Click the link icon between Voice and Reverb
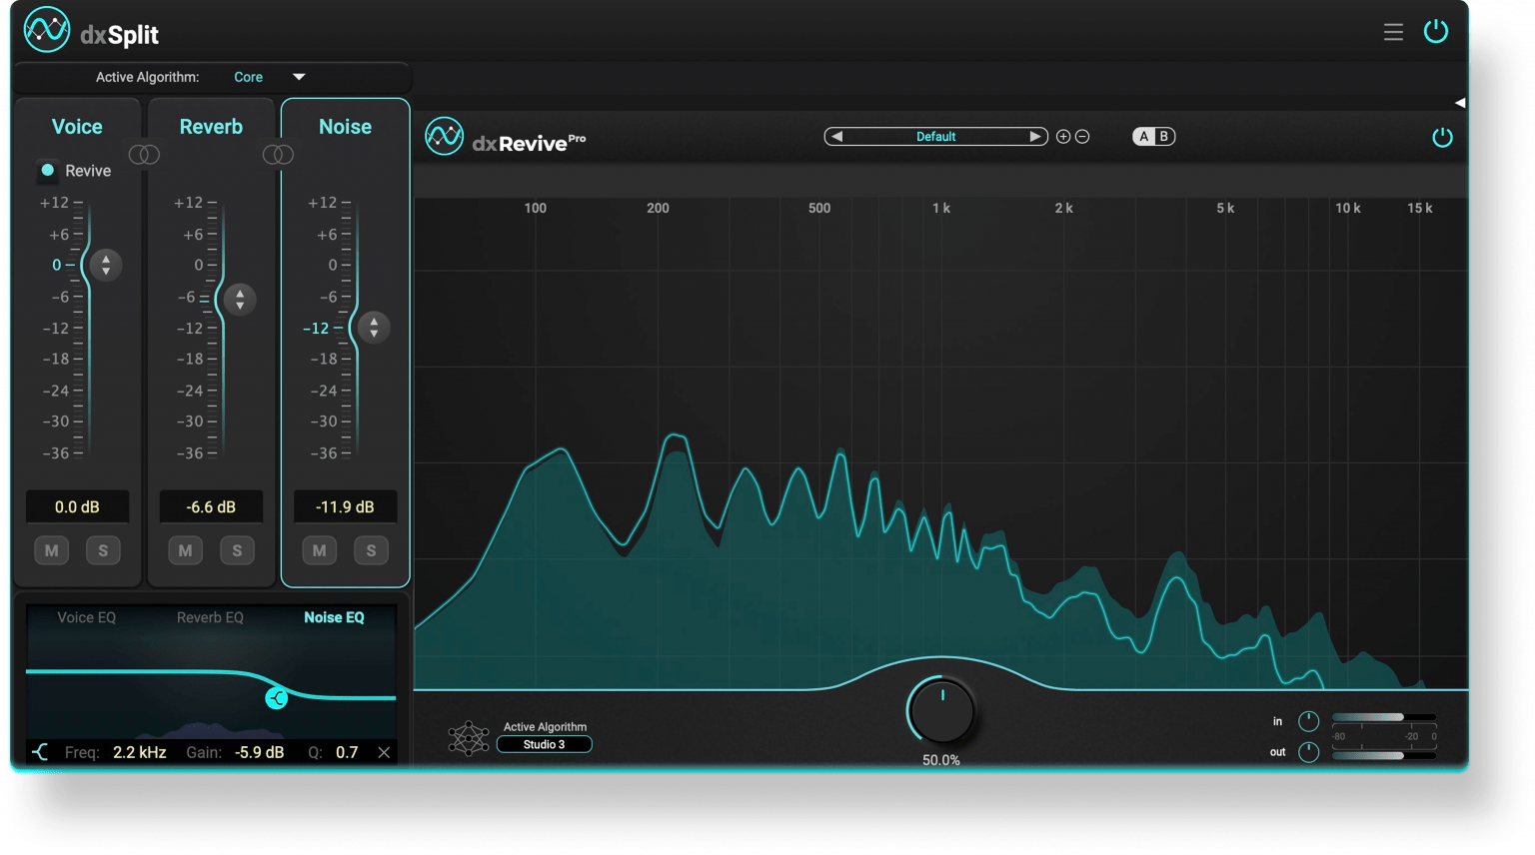This screenshot has height=855, width=1535. [x=144, y=155]
